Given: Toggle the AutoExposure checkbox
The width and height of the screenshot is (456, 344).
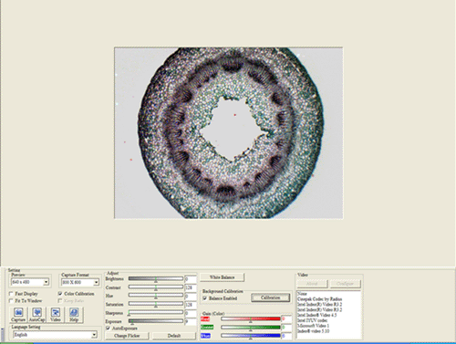Looking at the screenshot, I should click(x=108, y=328).
